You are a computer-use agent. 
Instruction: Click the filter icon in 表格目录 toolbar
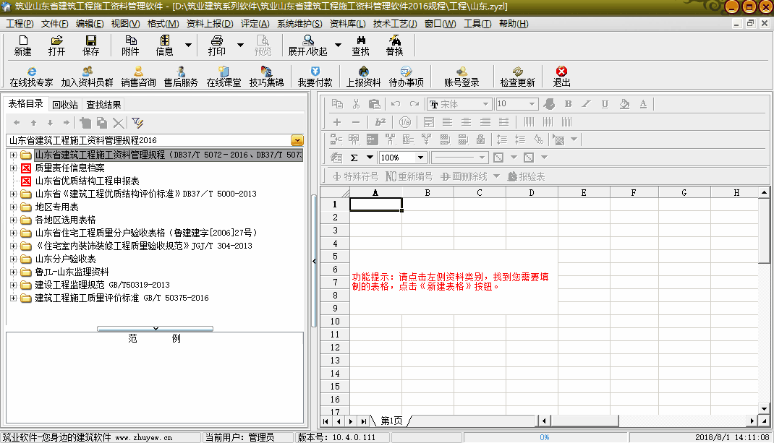[137, 123]
